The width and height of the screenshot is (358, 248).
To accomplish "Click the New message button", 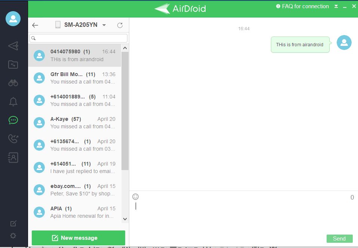I will click(x=78, y=238).
